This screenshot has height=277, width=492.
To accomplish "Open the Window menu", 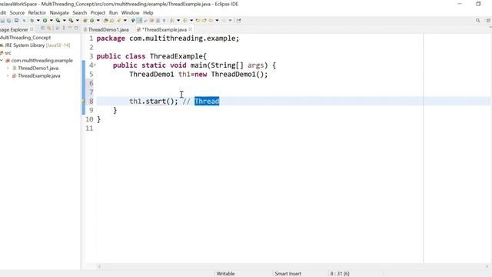I will (x=130, y=12).
